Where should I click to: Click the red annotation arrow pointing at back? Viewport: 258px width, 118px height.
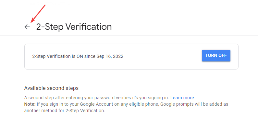(x=38, y=14)
